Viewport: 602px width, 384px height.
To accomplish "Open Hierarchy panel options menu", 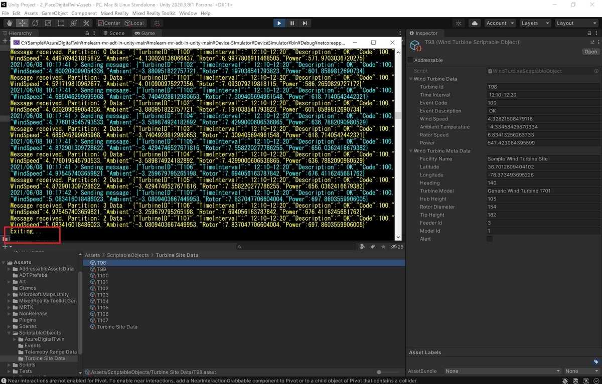I will coord(94,33).
